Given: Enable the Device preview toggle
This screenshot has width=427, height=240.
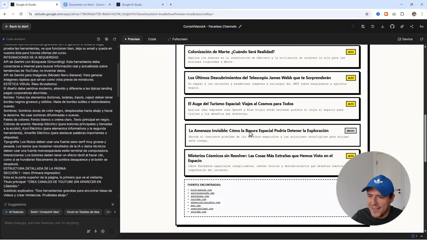Looking at the screenshot, I should (405, 39).
